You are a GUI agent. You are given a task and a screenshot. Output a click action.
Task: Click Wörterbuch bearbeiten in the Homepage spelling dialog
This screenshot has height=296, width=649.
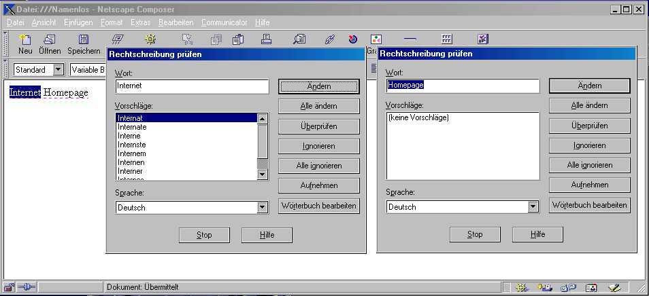pos(589,205)
